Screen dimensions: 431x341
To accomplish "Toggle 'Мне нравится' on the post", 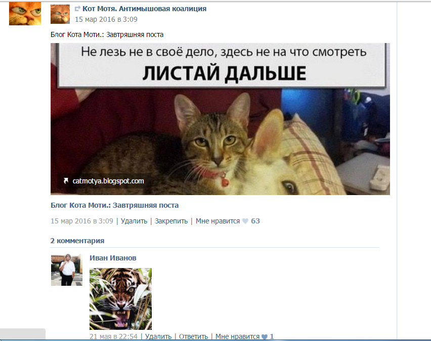I will (x=218, y=221).
